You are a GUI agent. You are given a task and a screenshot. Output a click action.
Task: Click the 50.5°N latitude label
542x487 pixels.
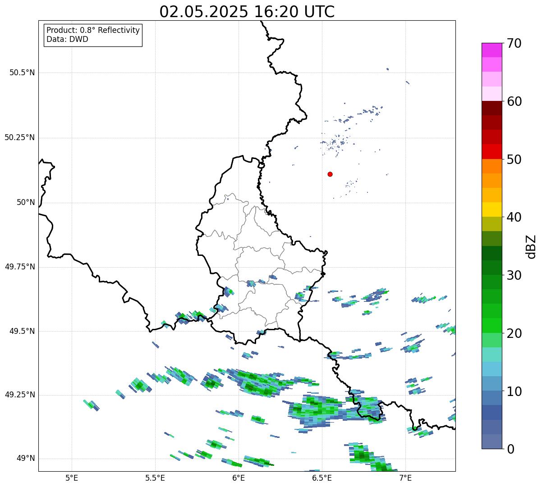(22, 73)
